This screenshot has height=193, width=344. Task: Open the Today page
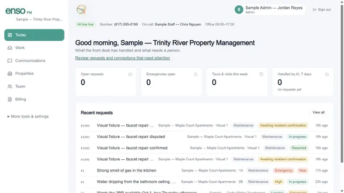click(x=34, y=35)
